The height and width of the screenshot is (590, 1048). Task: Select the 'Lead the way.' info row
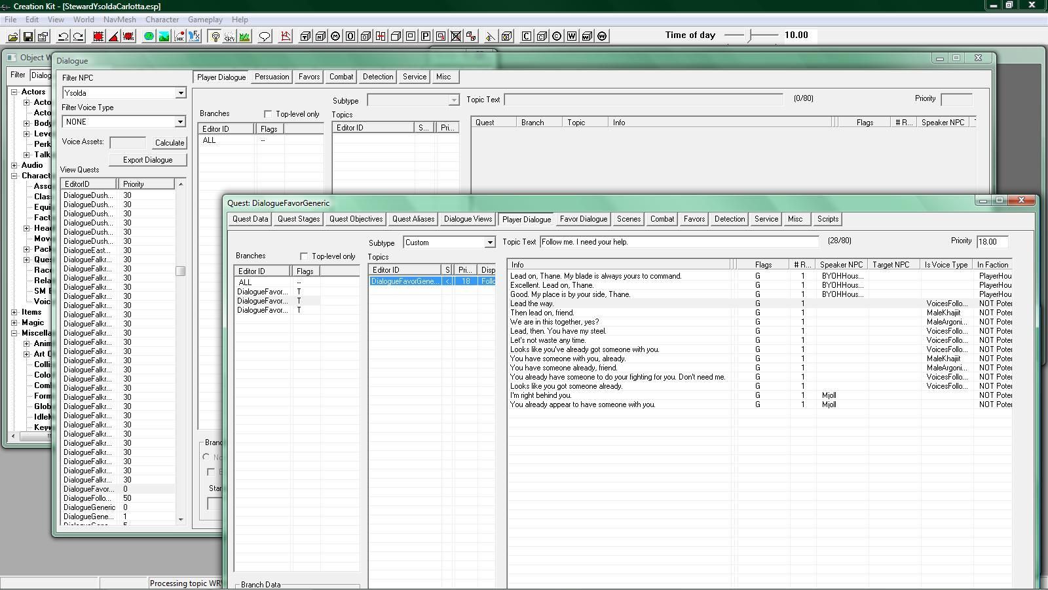760,304
